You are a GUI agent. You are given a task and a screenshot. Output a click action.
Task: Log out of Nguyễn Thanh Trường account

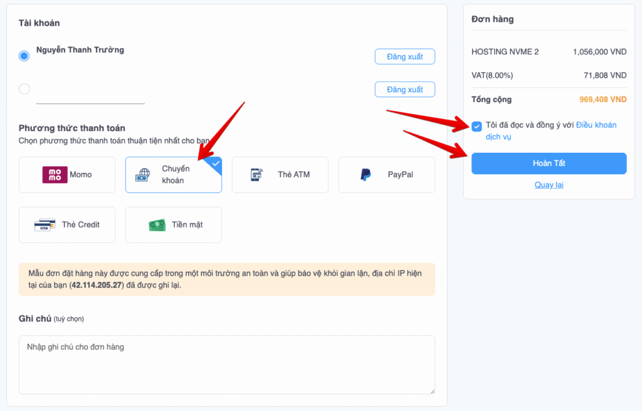pos(404,56)
